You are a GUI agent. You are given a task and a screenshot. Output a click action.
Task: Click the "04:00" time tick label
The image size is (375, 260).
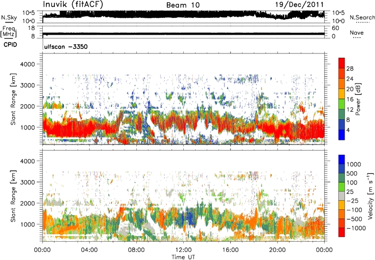pos(90,250)
